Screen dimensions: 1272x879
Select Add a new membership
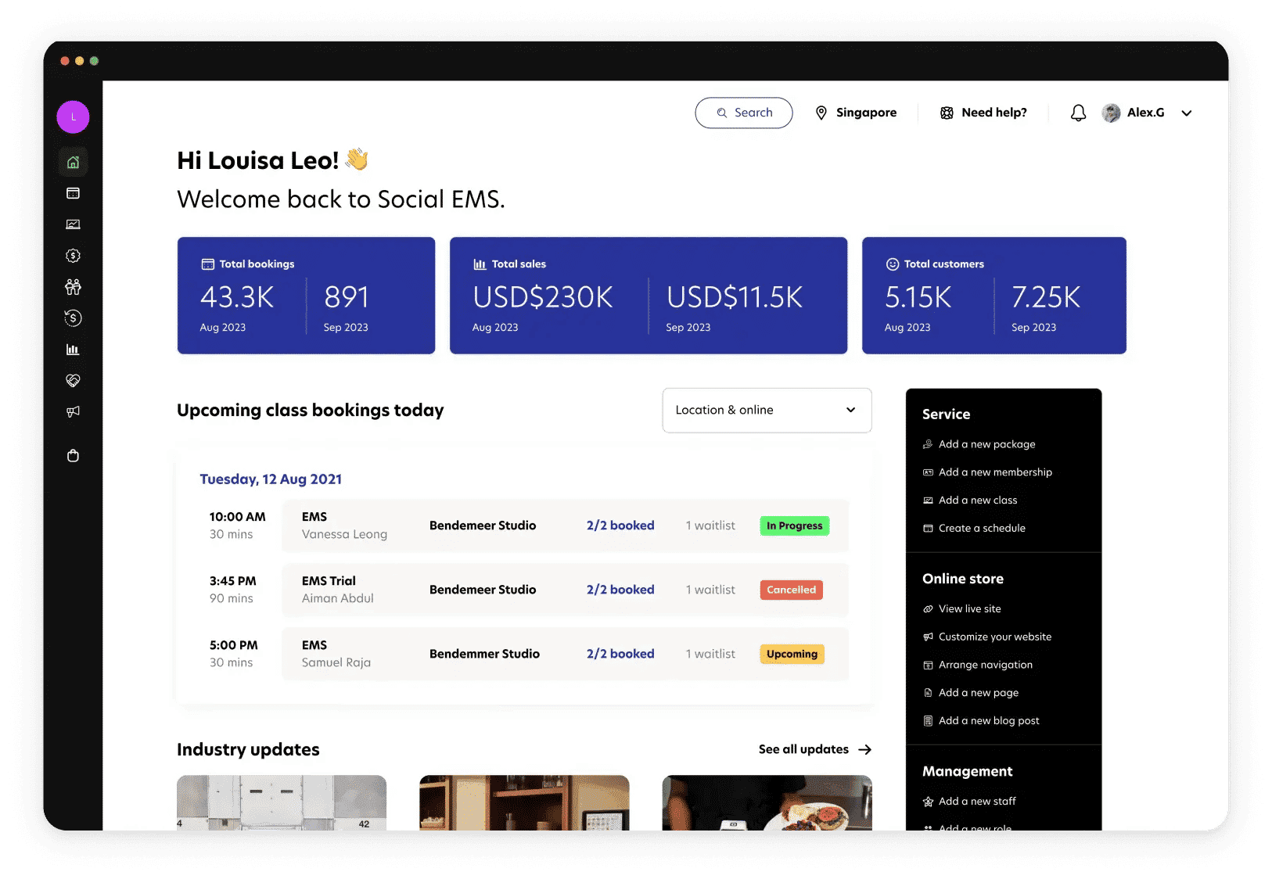(x=994, y=472)
